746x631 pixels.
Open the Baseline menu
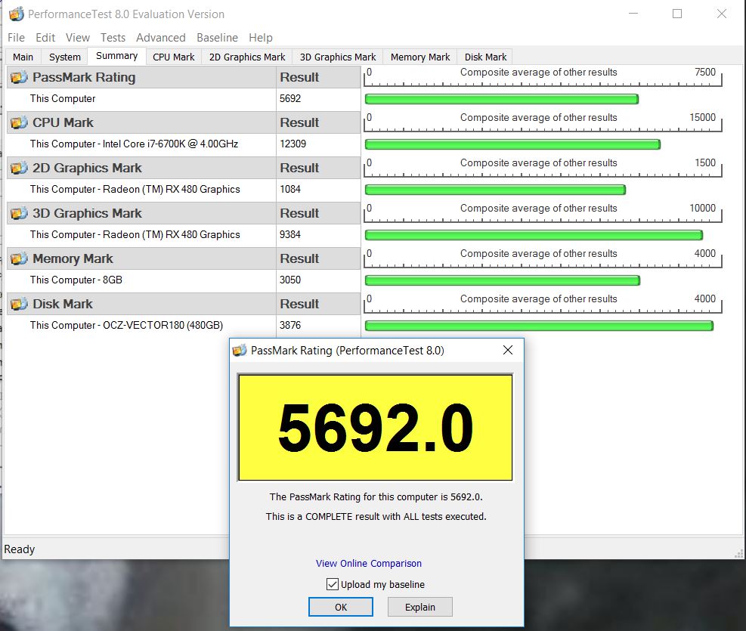tap(217, 38)
